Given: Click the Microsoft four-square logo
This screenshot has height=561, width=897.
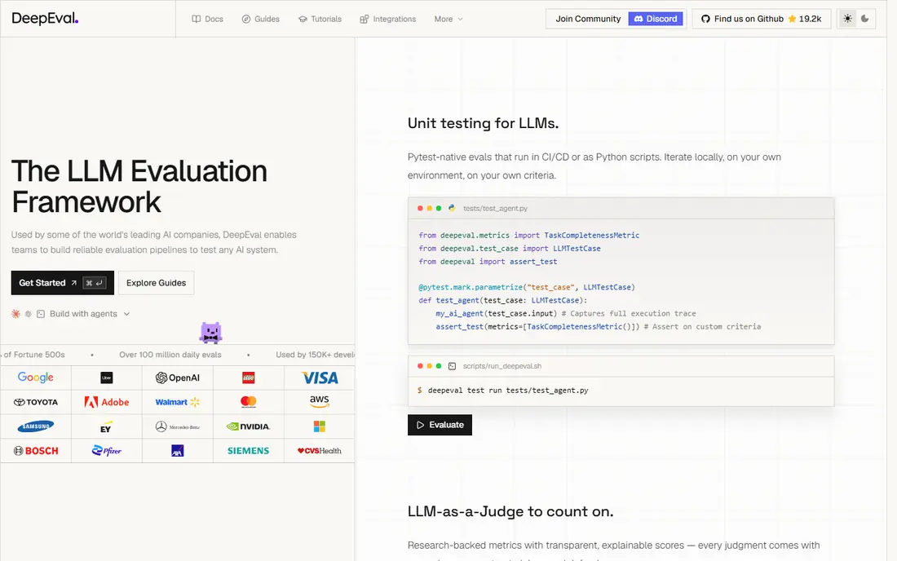Looking at the screenshot, I should click(319, 426).
